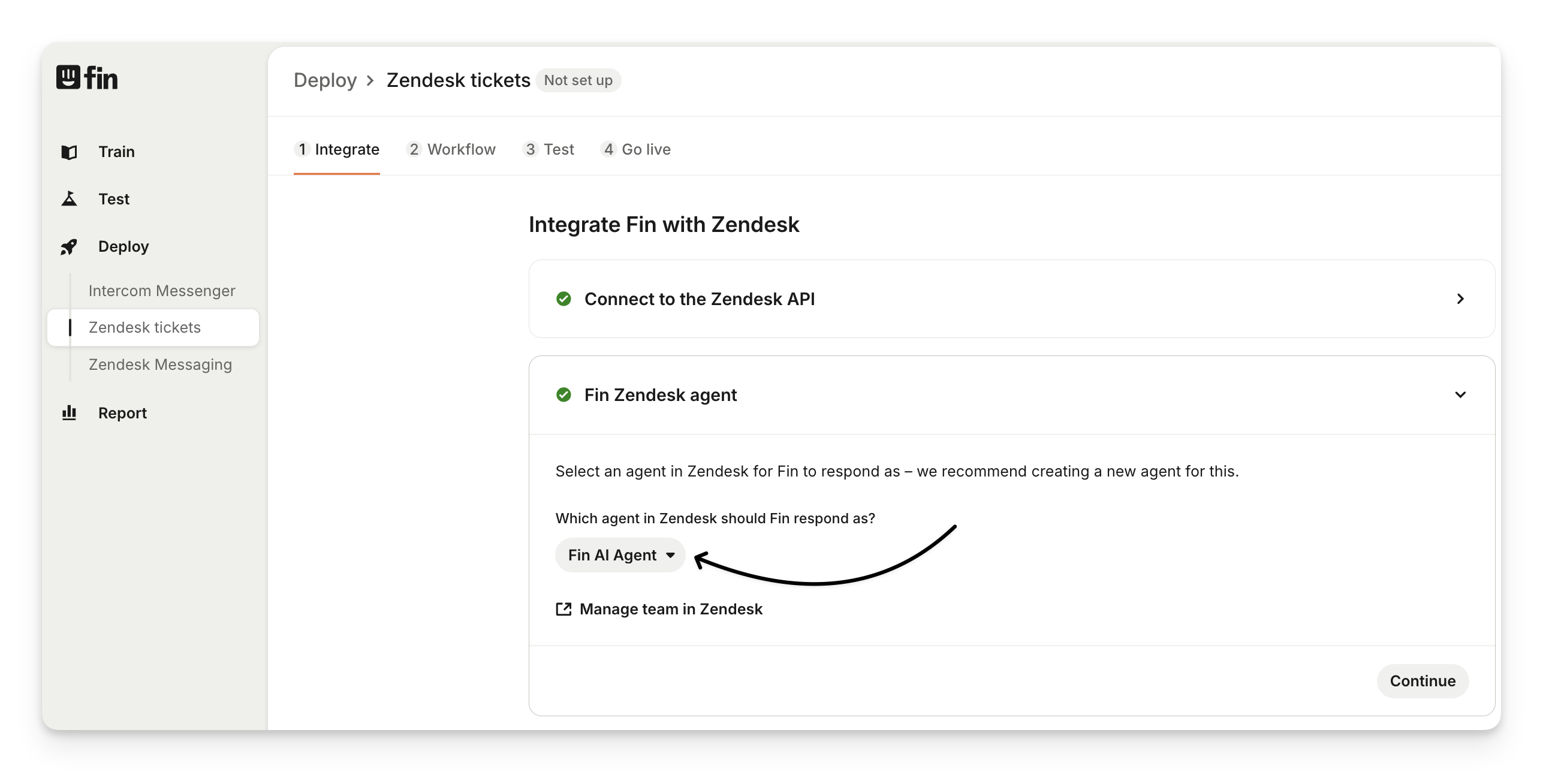
Task: Collapse the Fin Zendesk agent section
Action: [1460, 395]
